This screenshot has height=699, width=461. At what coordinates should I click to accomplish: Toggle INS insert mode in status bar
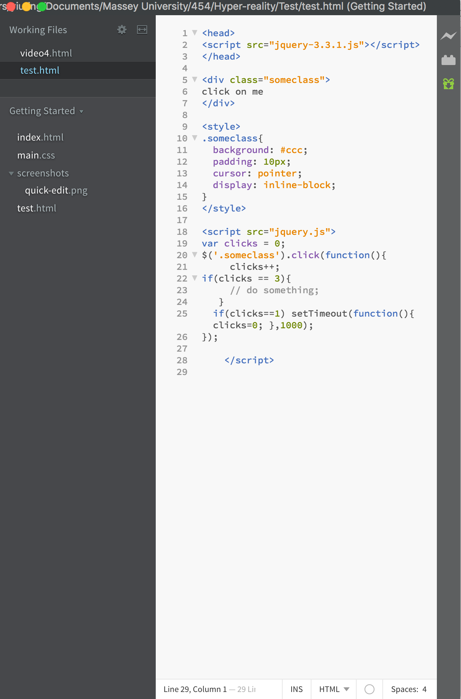297,689
